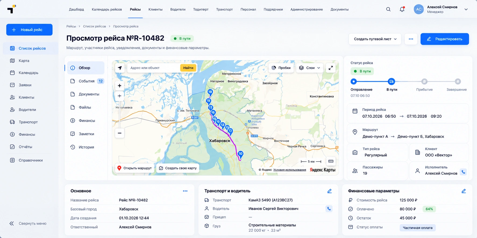477x238 pixels.
Task: Click the Редактировать button
Action: click(445, 39)
